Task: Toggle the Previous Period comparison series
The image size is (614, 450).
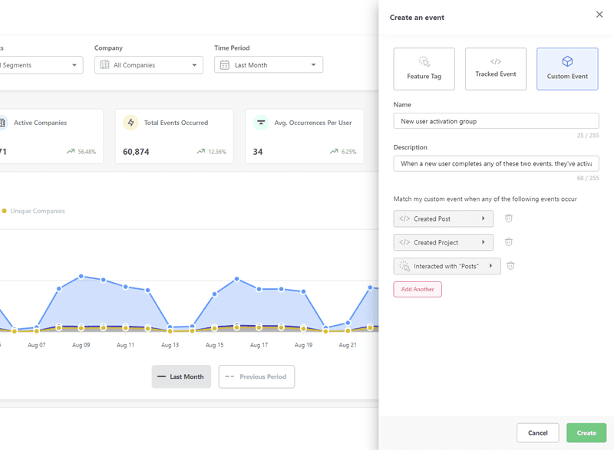Action: [256, 376]
